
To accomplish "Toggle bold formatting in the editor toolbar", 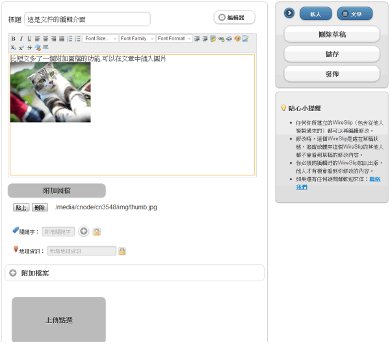I will [14, 39].
